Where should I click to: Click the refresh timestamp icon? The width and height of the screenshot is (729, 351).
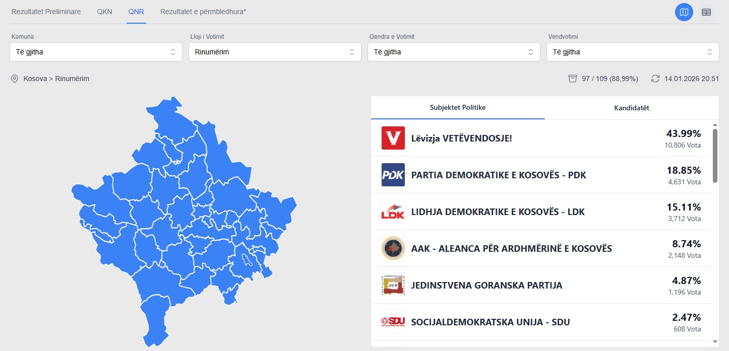[655, 79]
